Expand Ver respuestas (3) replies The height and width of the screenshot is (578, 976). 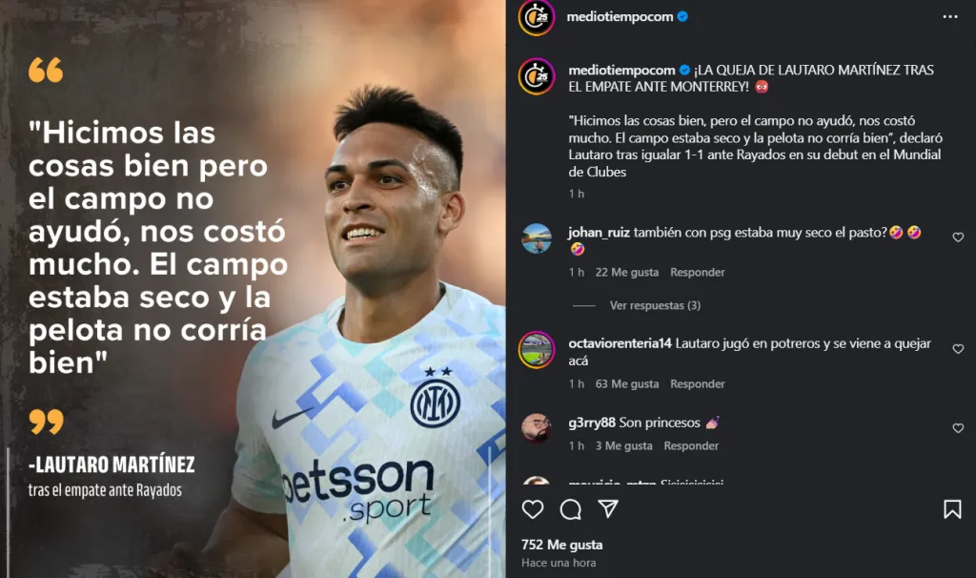tap(655, 305)
